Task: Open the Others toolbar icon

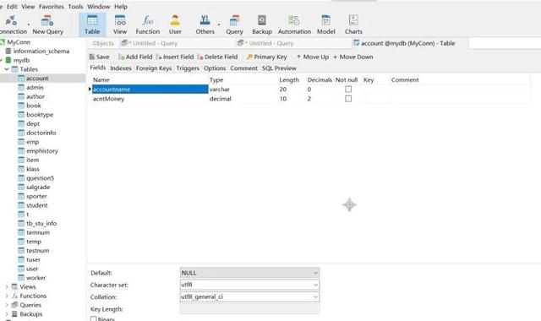Action: (205, 24)
